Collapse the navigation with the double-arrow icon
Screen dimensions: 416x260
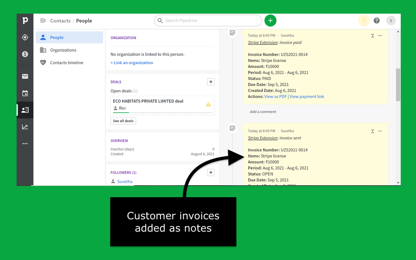[x=43, y=20]
